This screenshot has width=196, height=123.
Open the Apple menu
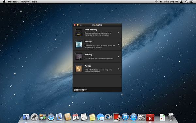[4, 2]
